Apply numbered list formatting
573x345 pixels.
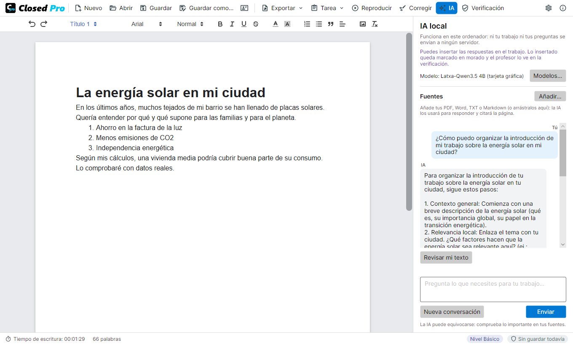(x=307, y=24)
